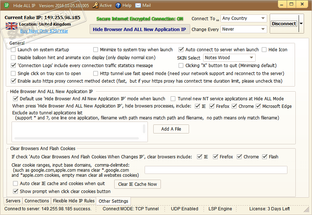Click the Add A File button

[171, 129]
